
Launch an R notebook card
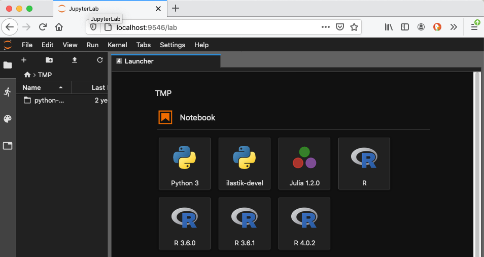click(x=364, y=164)
